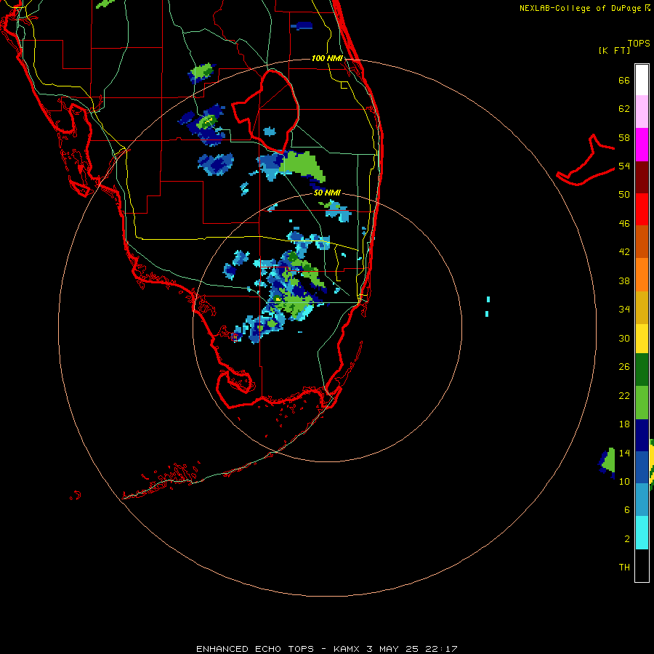The image size is (654, 654).
Task: Click the 38 legend value
Action: [x=624, y=281]
